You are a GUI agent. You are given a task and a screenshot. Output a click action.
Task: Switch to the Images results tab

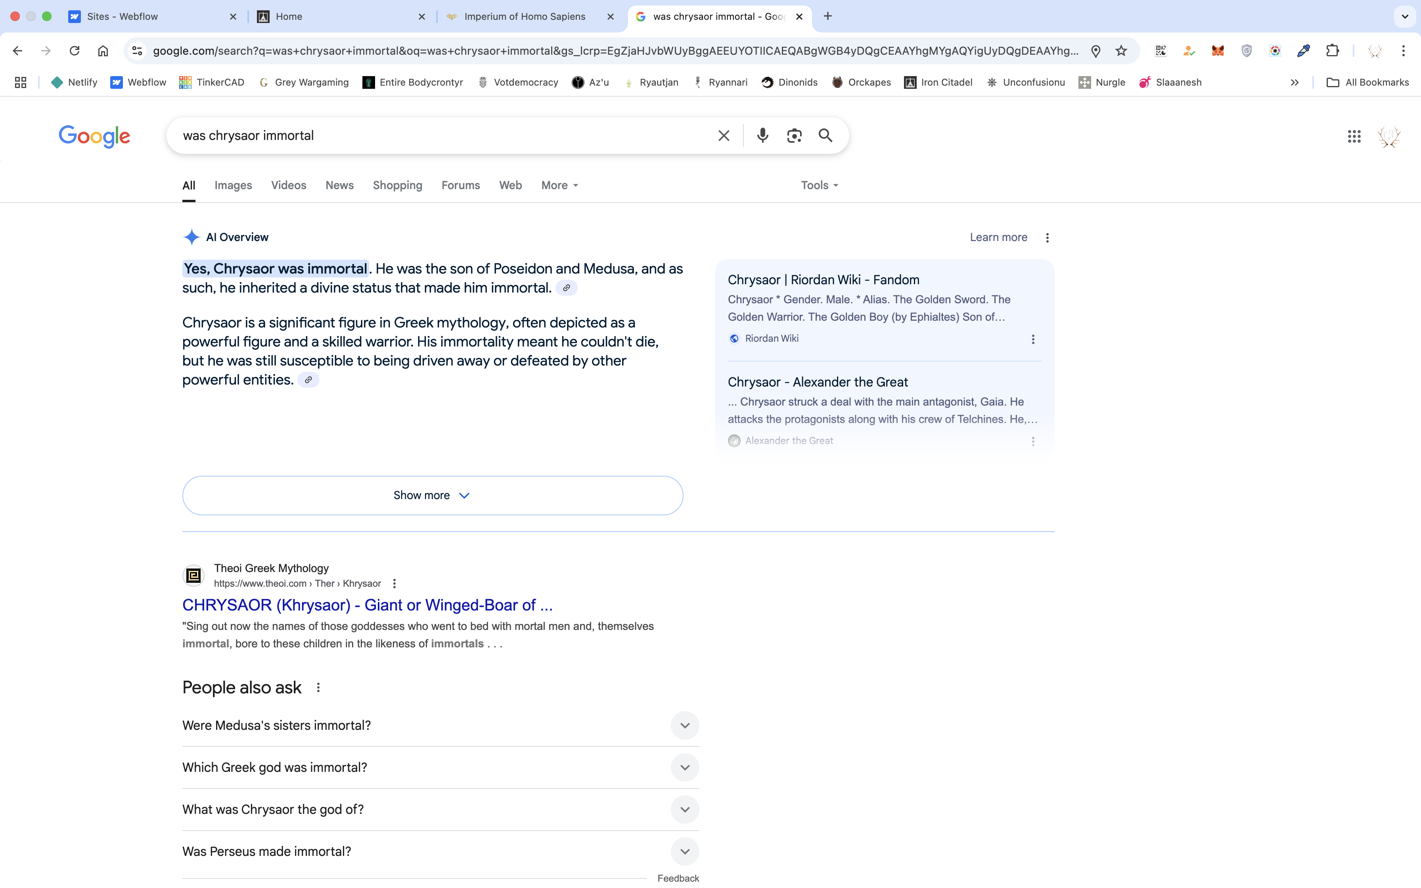coord(233,185)
